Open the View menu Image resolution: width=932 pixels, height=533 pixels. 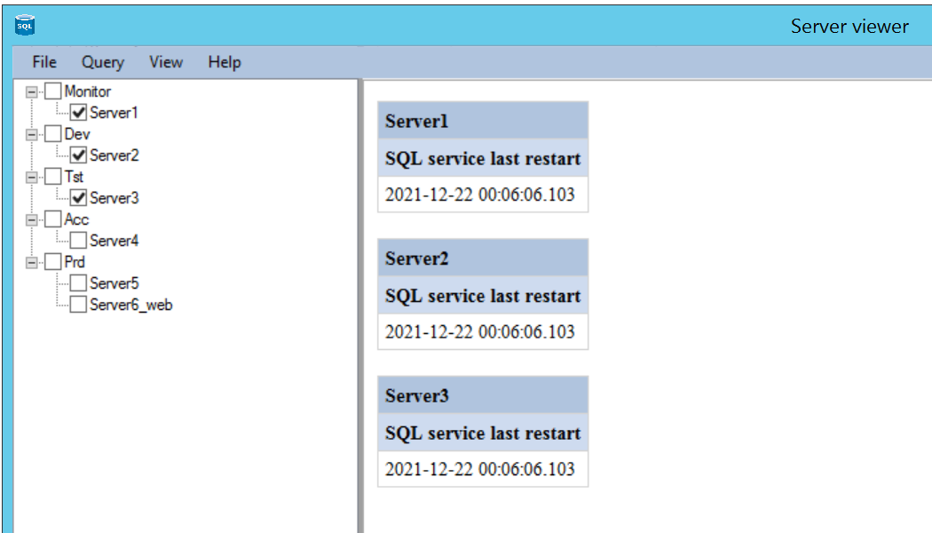click(166, 62)
